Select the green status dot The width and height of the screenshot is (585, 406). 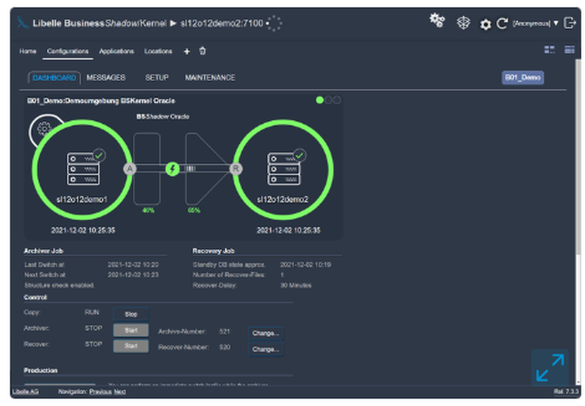320,100
